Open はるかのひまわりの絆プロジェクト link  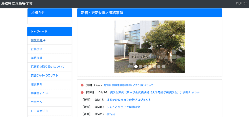pos(129,100)
